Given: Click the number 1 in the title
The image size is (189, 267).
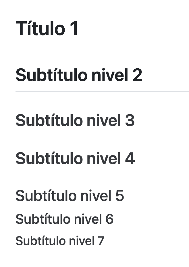Looking at the screenshot, I should tap(74, 29).
